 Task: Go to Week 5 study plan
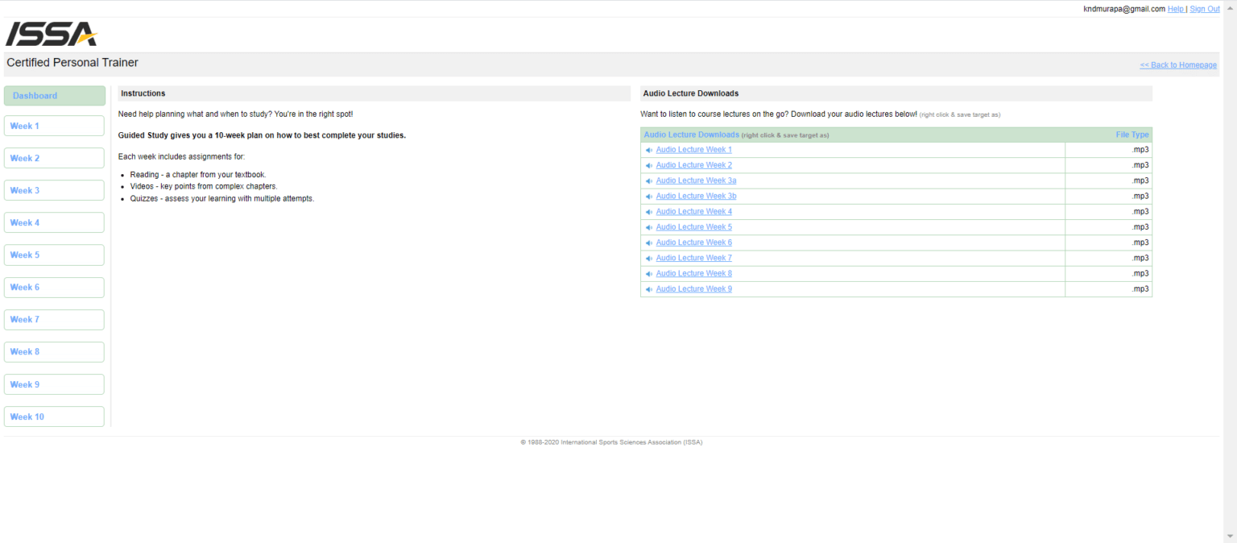(54, 255)
